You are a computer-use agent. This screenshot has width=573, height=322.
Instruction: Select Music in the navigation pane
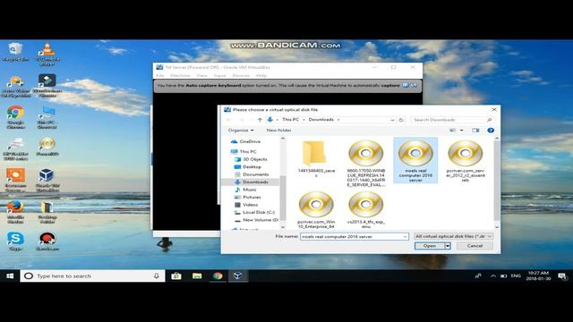pos(245,190)
